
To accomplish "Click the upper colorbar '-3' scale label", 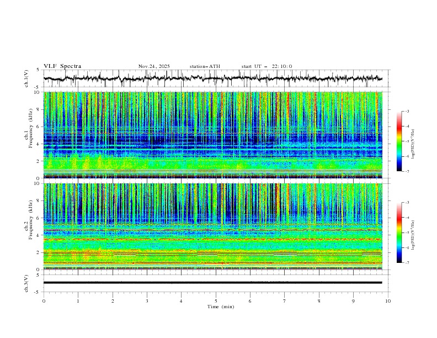I will pyautogui.click(x=407, y=111).
